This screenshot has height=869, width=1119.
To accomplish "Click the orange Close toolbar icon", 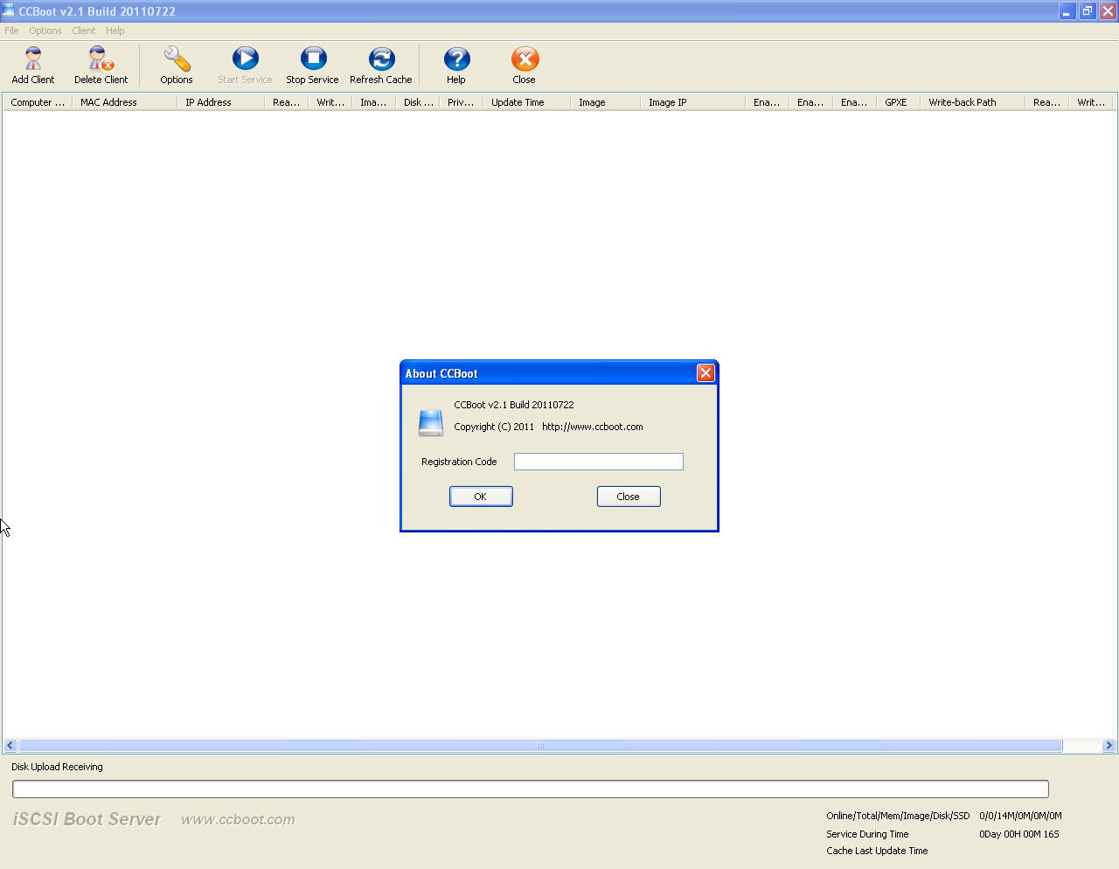I will [x=525, y=59].
